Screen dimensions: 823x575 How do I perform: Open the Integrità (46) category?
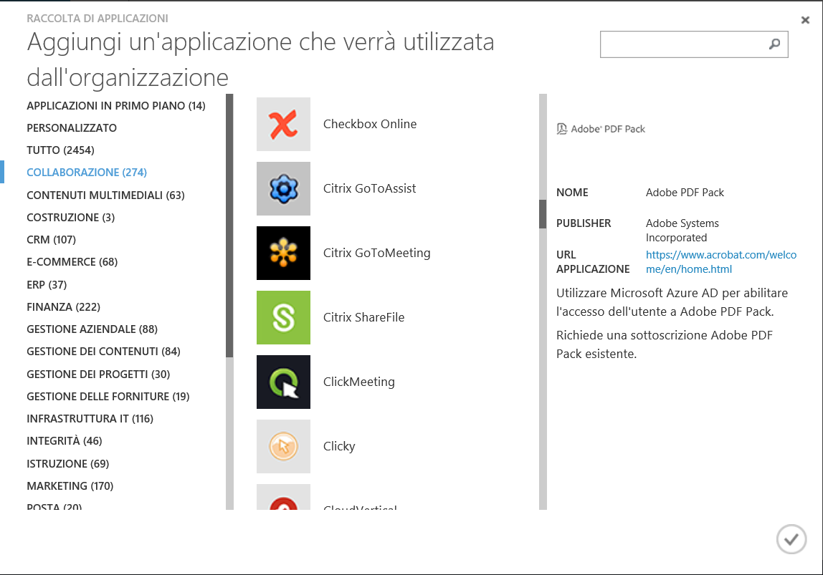[65, 441]
